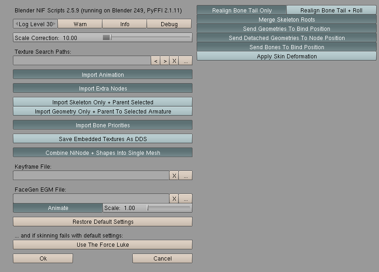Decrease Log Level with the left arrow
The image size is (379, 272).
point(17,24)
